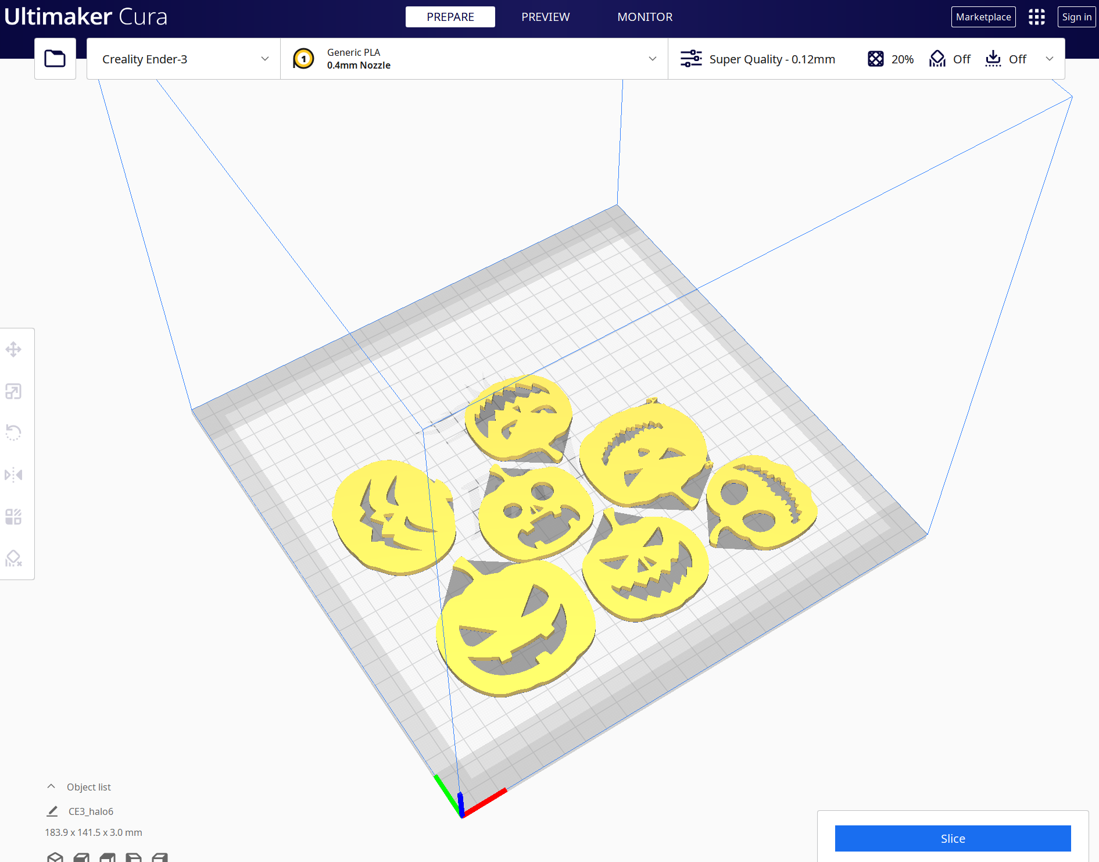This screenshot has width=1099, height=862.
Task: Switch to the default 3D camera view
Action: click(x=55, y=857)
